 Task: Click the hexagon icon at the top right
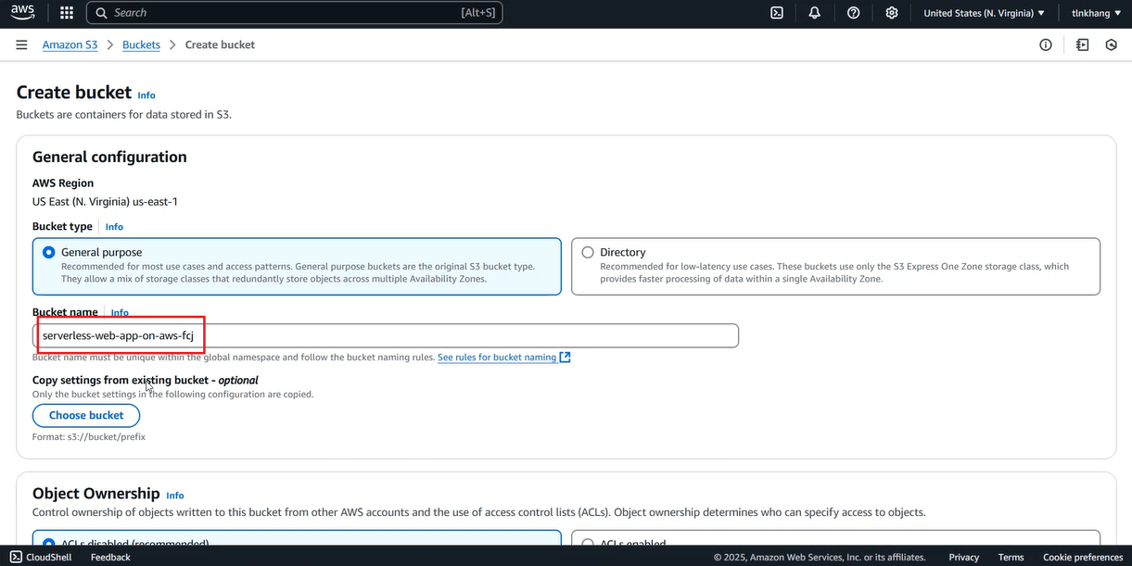[x=1111, y=44]
